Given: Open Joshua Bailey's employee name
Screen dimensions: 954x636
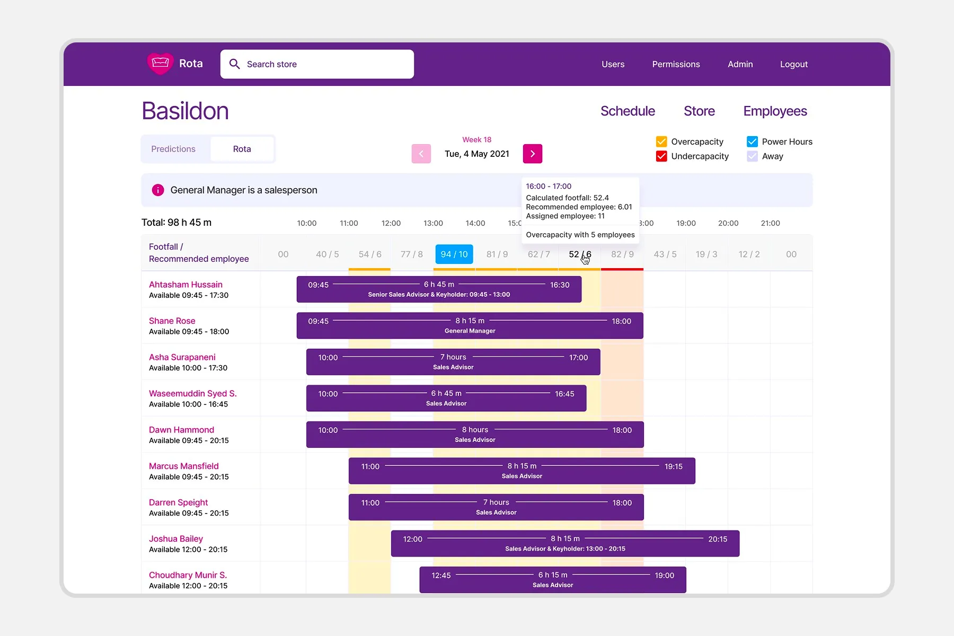Looking at the screenshot, I should pyautogui.click(x=176, y=538).
